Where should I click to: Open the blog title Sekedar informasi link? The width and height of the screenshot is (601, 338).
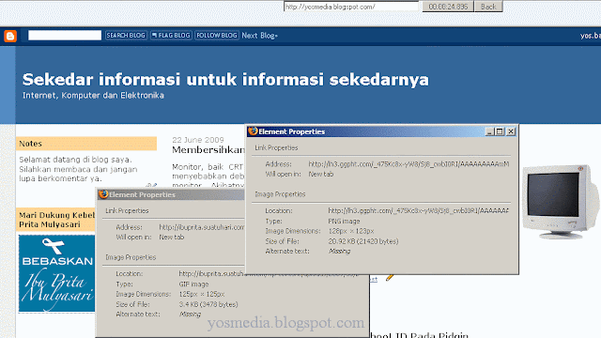point(225,79)
